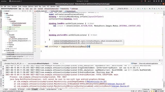Click the logcat down arrow icon
165x92 pixels.
(x=3, y=73)
